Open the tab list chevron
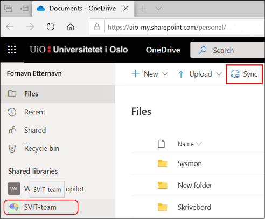 pyautogui.click(x=158, y=8)
